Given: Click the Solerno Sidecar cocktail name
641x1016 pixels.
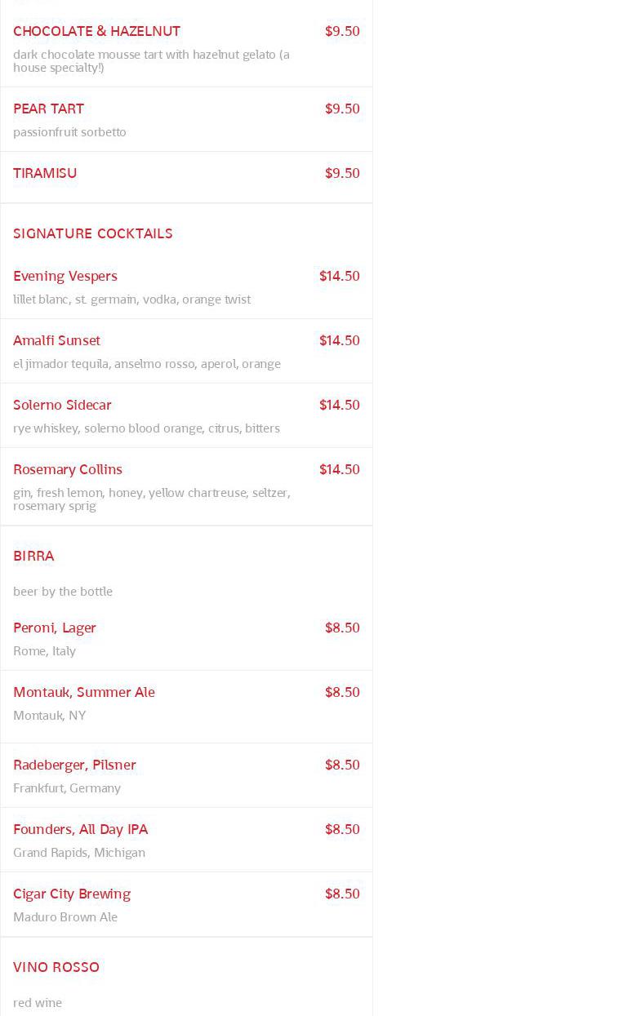Looking at the screenshot, I should coord(62,405).
